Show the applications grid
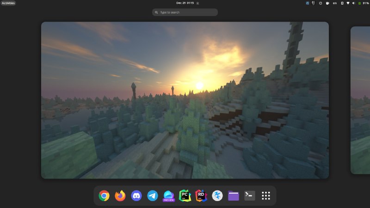This screenshot has width=370, height=208. point(265,196)
